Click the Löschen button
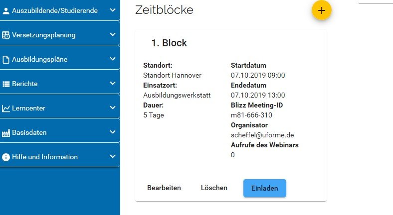 (x=214, y=188)
